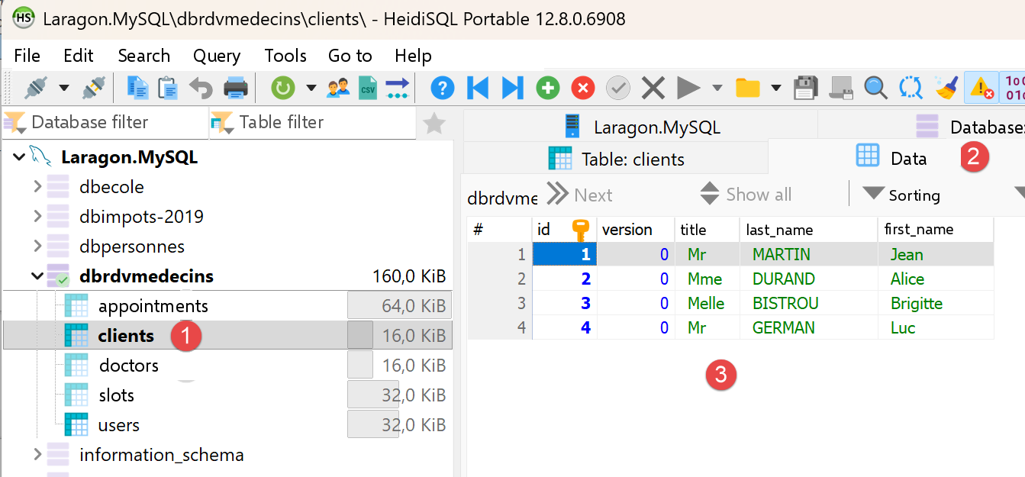Screen dimensions: 1025x477
Task: Click the broom cleanup icon
Action: tap(947, 88)
